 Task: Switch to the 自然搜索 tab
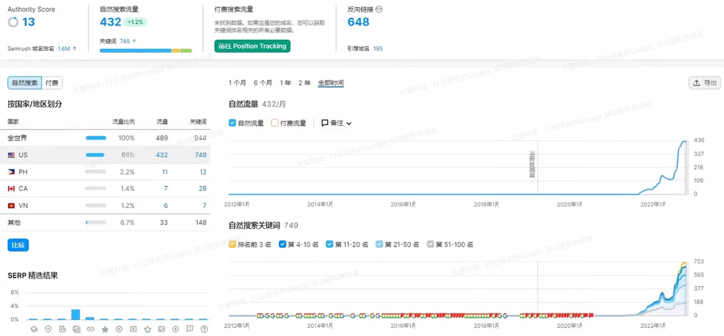pyautogui.click(x=24, y=83)
